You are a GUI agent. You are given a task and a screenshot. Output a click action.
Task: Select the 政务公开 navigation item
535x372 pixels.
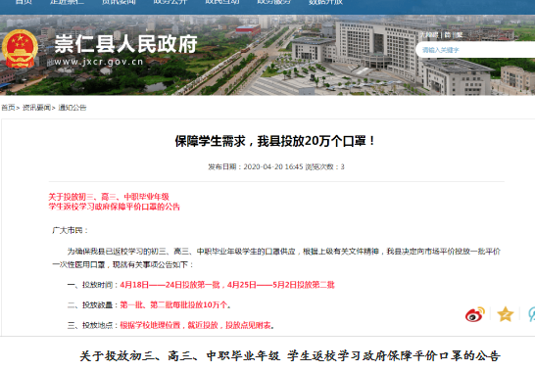click(x=170, y=2)
